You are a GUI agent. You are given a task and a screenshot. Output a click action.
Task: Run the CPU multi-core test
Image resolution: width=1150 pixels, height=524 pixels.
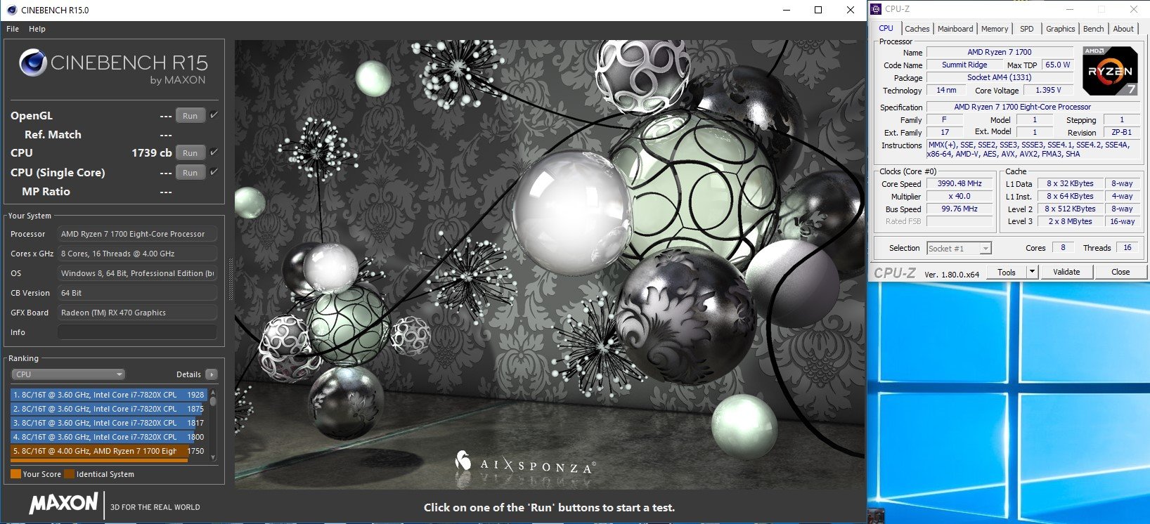click(190, 153)
